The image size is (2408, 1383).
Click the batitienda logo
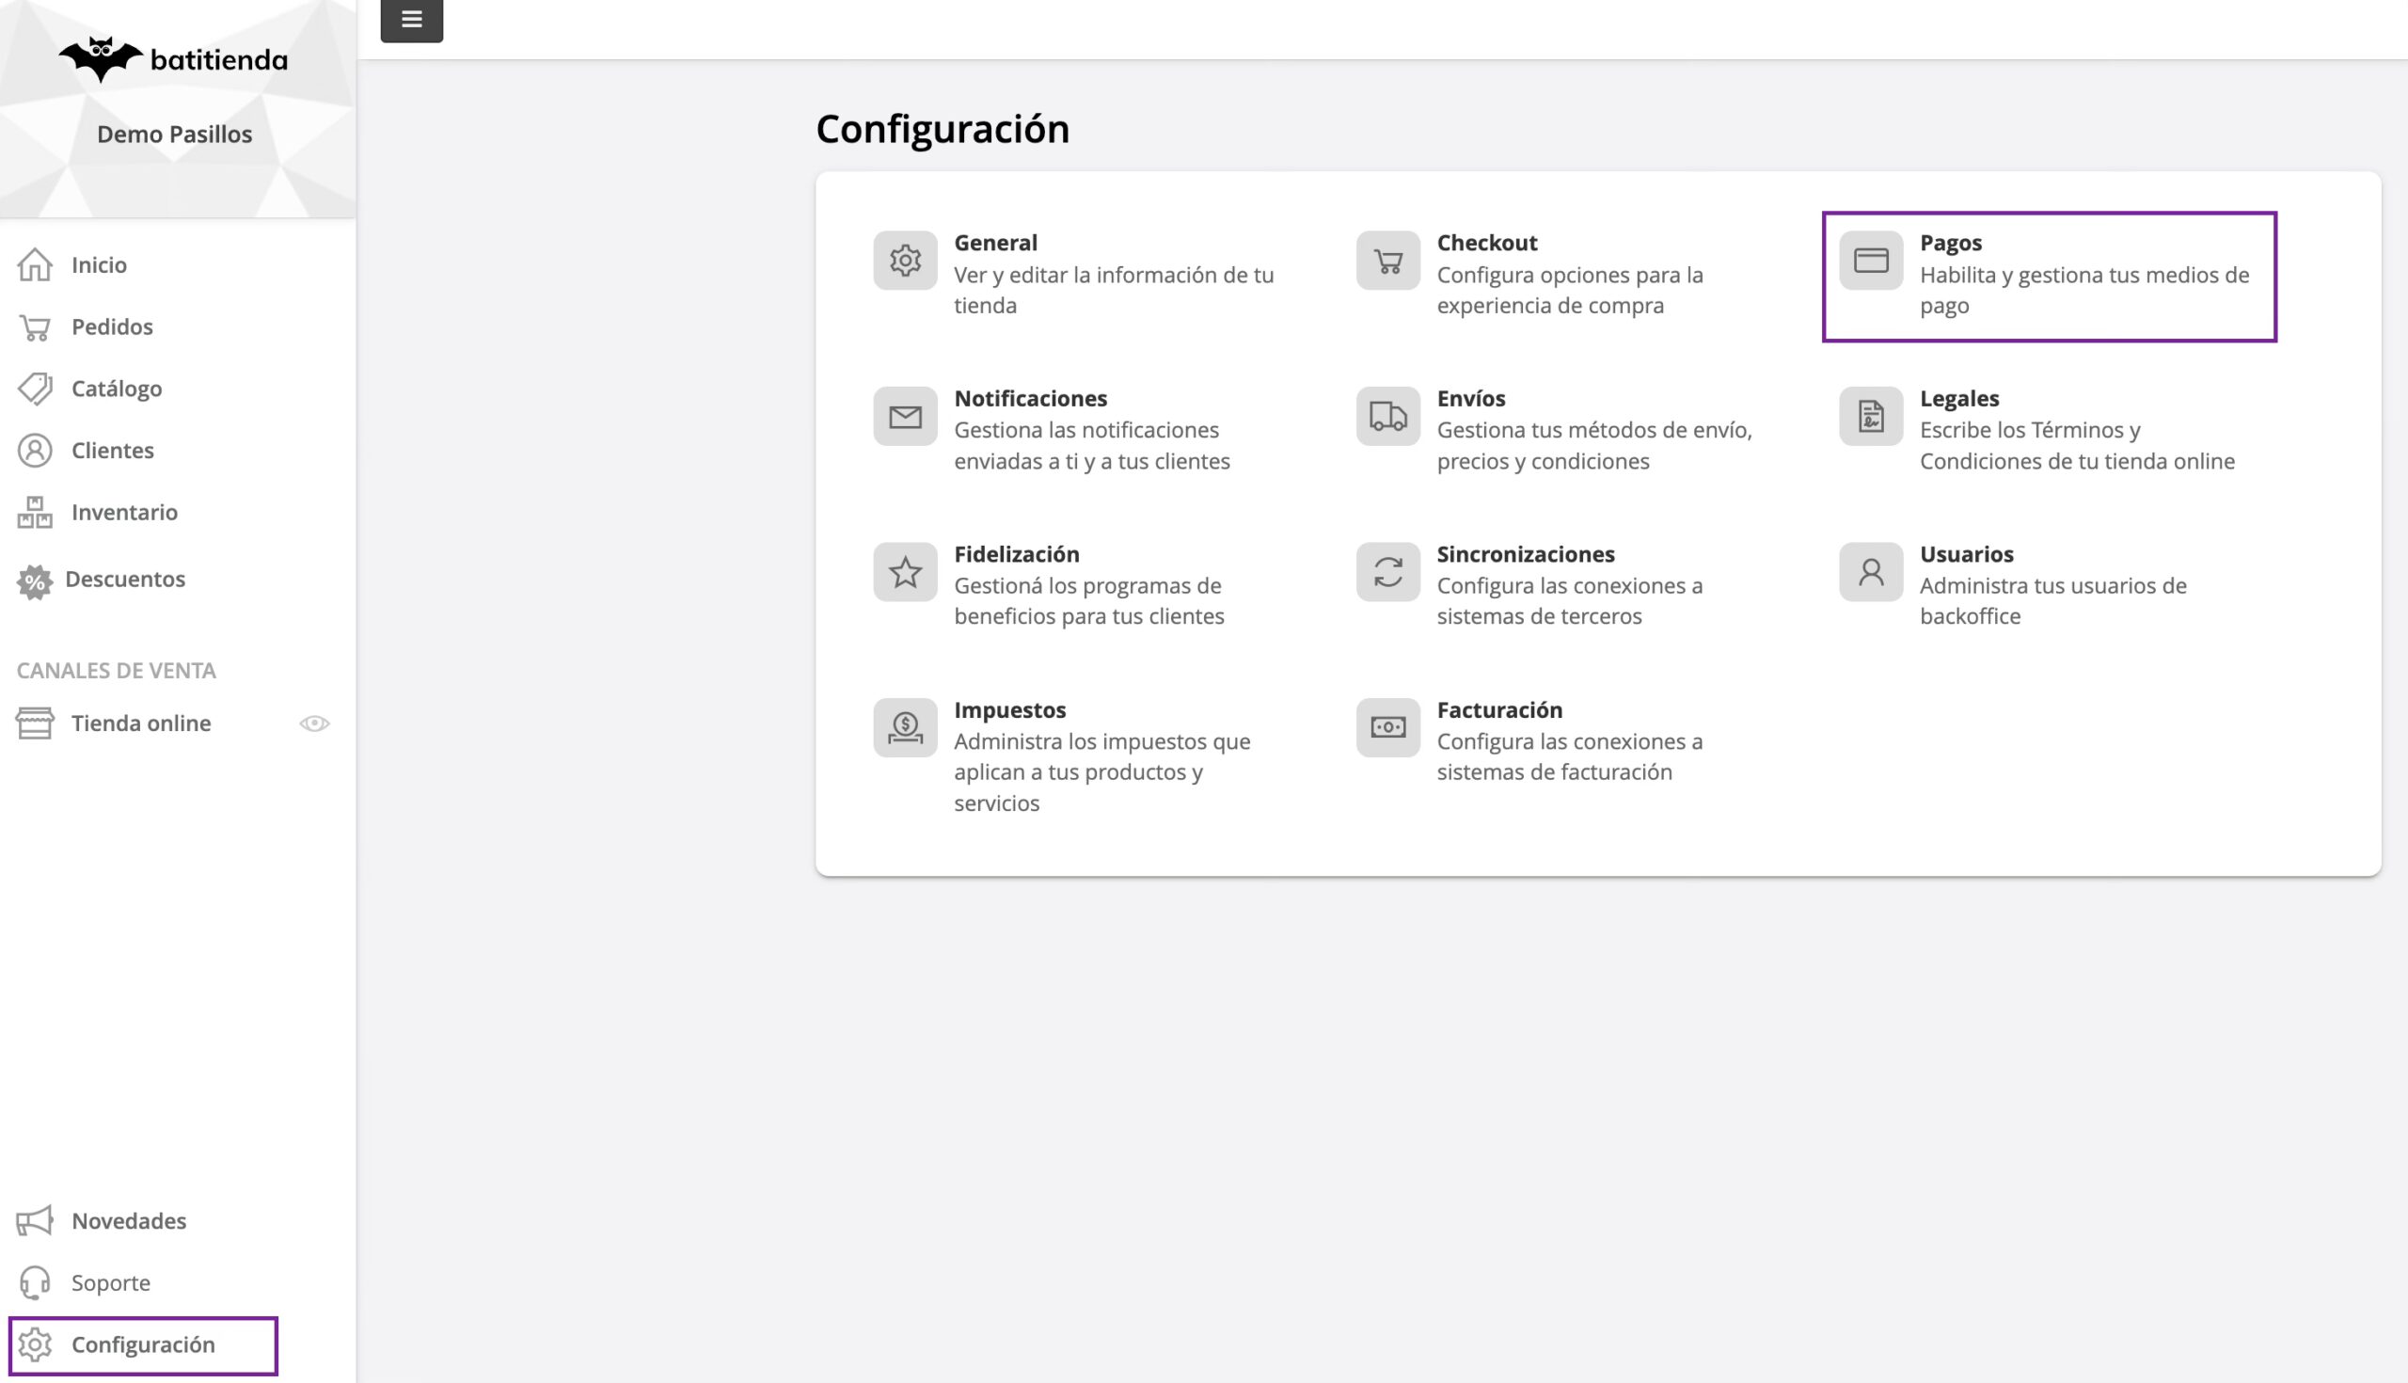[x=173, y=60]
